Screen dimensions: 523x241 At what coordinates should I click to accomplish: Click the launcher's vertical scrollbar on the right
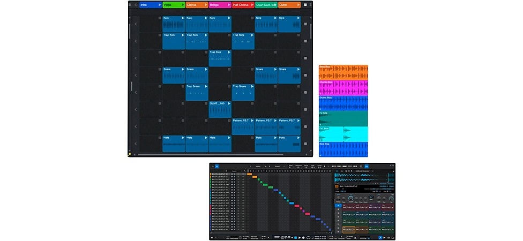click(311, 31)
